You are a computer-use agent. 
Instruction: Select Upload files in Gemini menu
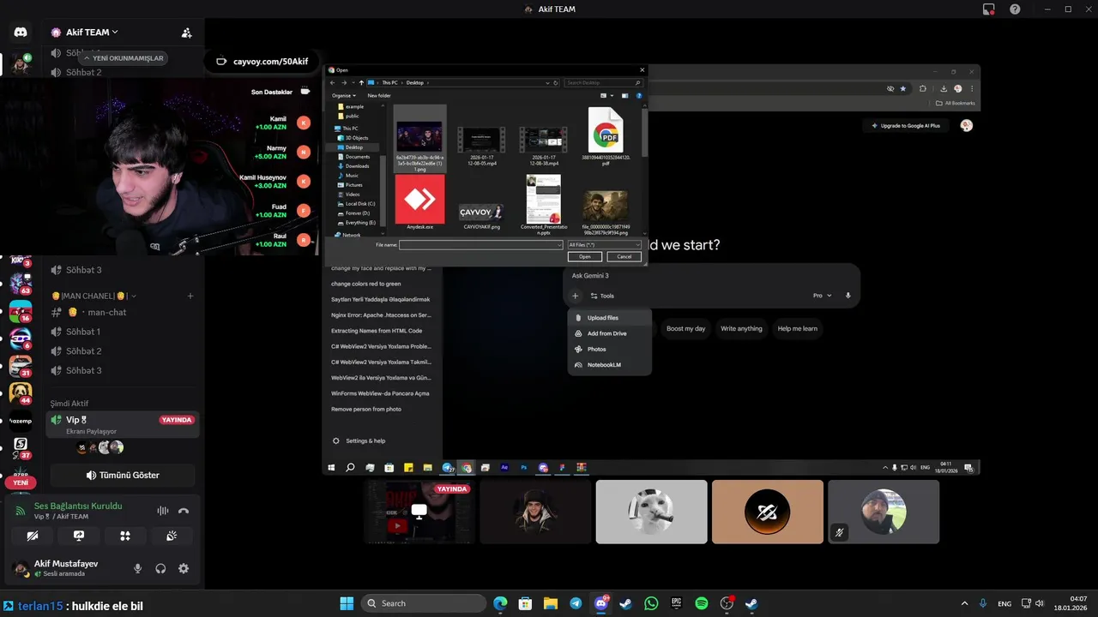[609, 318]
